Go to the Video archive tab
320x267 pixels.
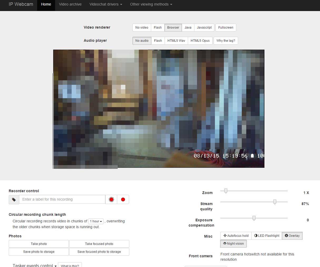70,4
